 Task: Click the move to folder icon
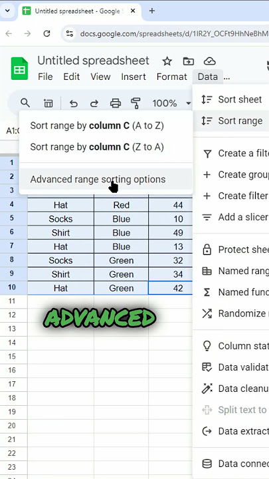click(x=188, y=61)
